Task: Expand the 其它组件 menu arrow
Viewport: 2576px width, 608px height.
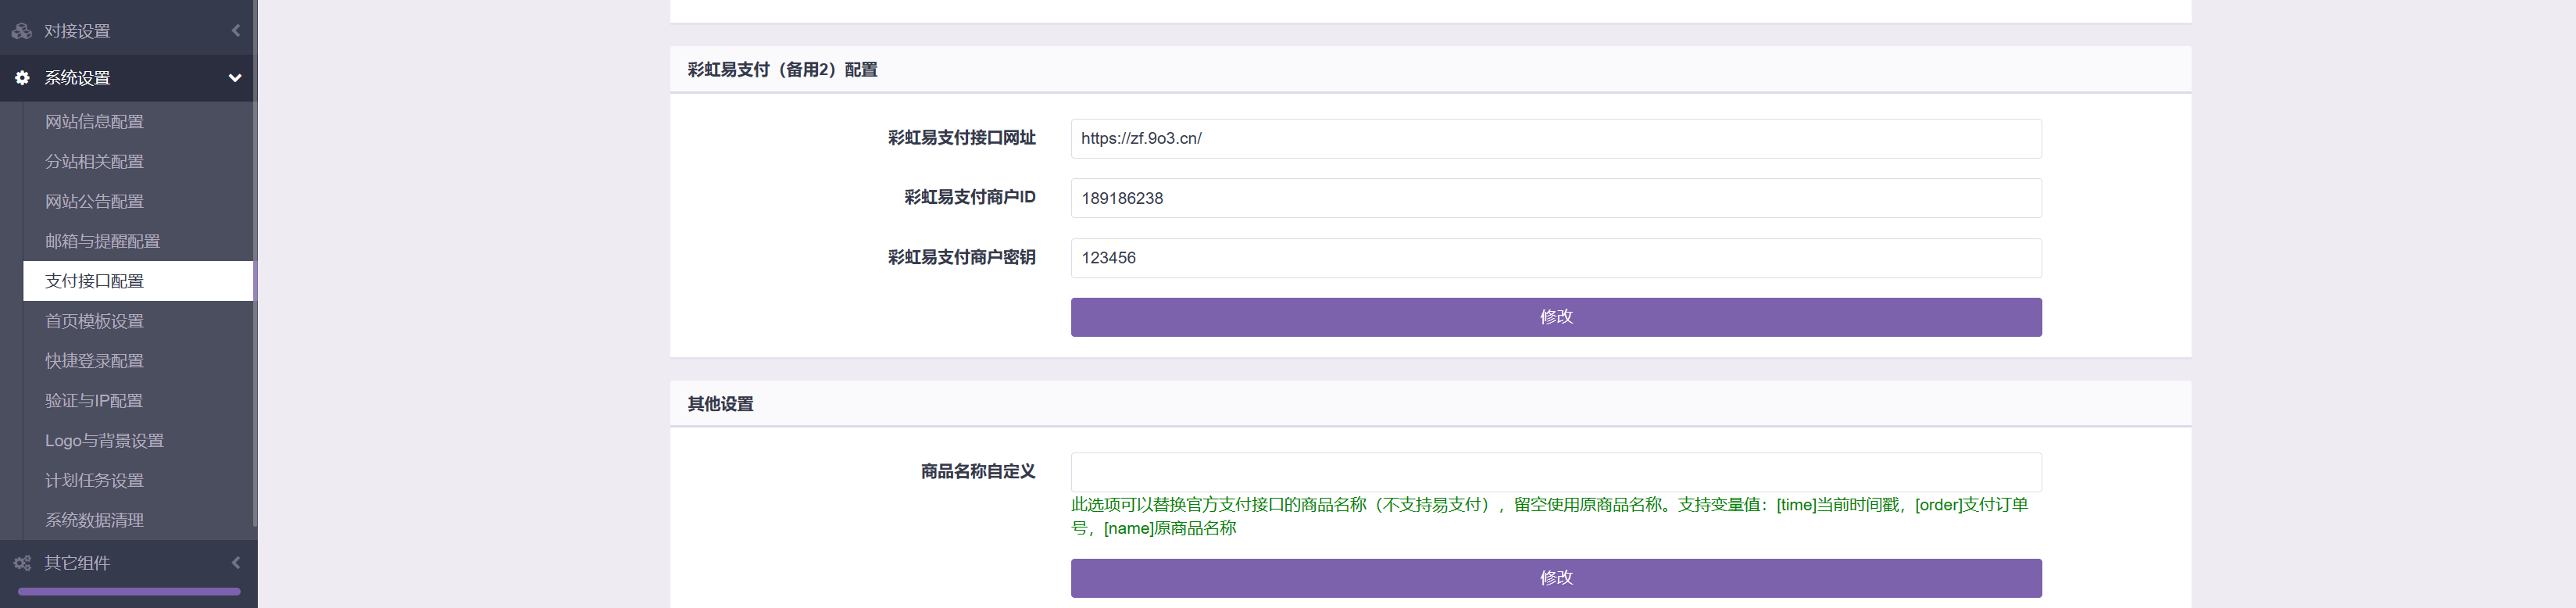Action: (x=236, y=563)
